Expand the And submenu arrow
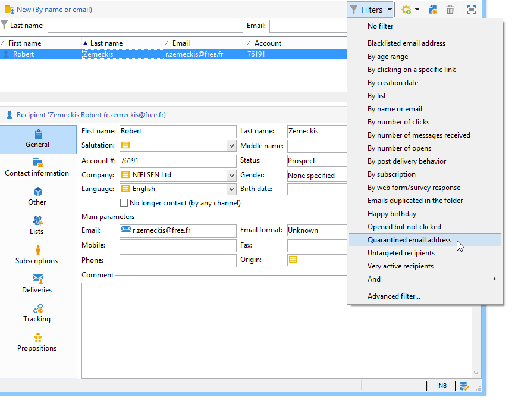The image size is (518, 406). 494,279
